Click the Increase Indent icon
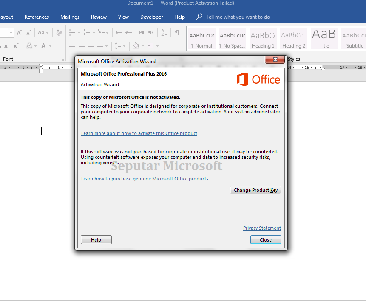 tap(128, 33)
